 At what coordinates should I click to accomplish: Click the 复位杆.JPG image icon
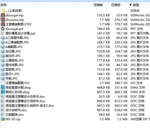tap(3, 56)
